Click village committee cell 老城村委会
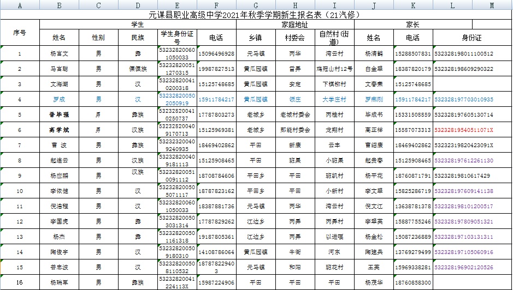The image size is (513, 290). click(295, 114)
